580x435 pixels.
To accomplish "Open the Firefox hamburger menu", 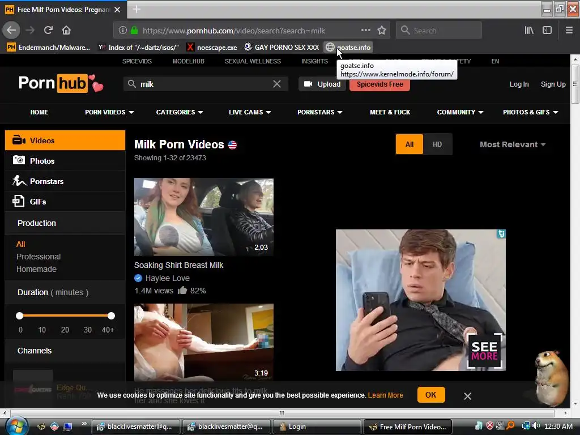I will click(569, 31).
